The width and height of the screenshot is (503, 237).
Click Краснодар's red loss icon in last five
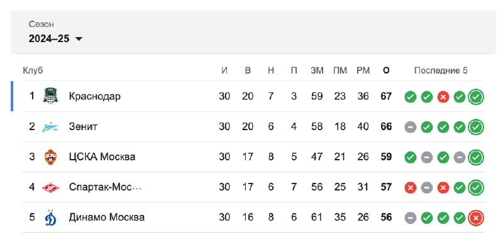pyautogui.click(x=443, y=97)
